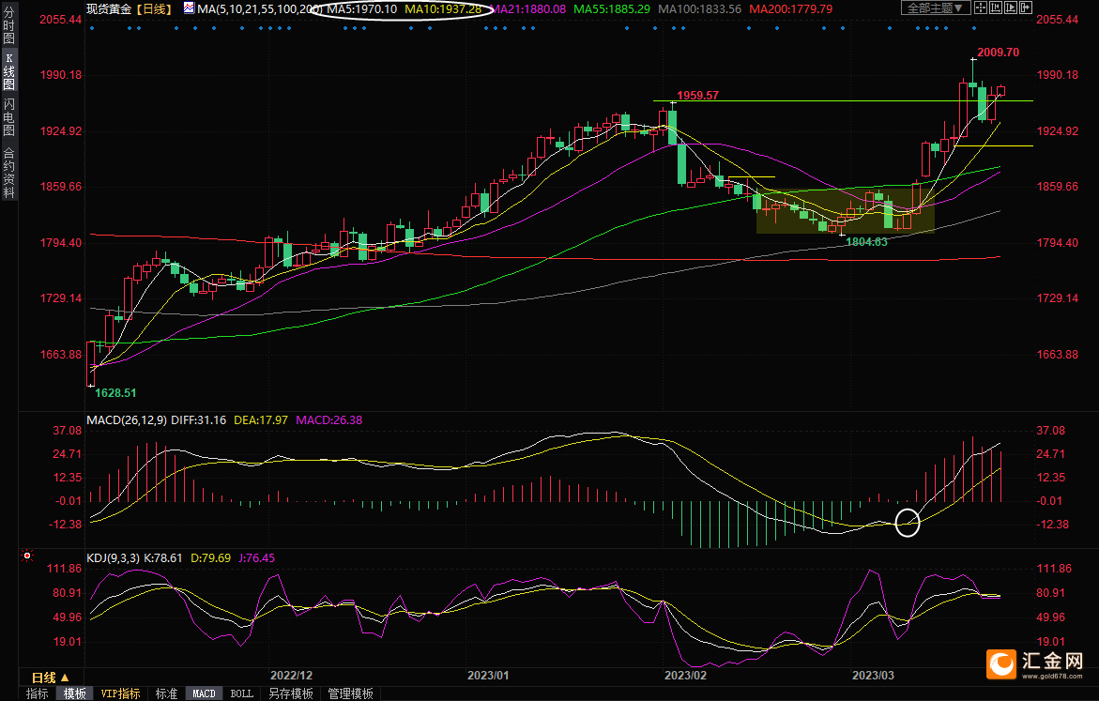The image size is (1099, 701).
Task: Click the MA100:1833.56 value
Action: (x=699, y=9)
